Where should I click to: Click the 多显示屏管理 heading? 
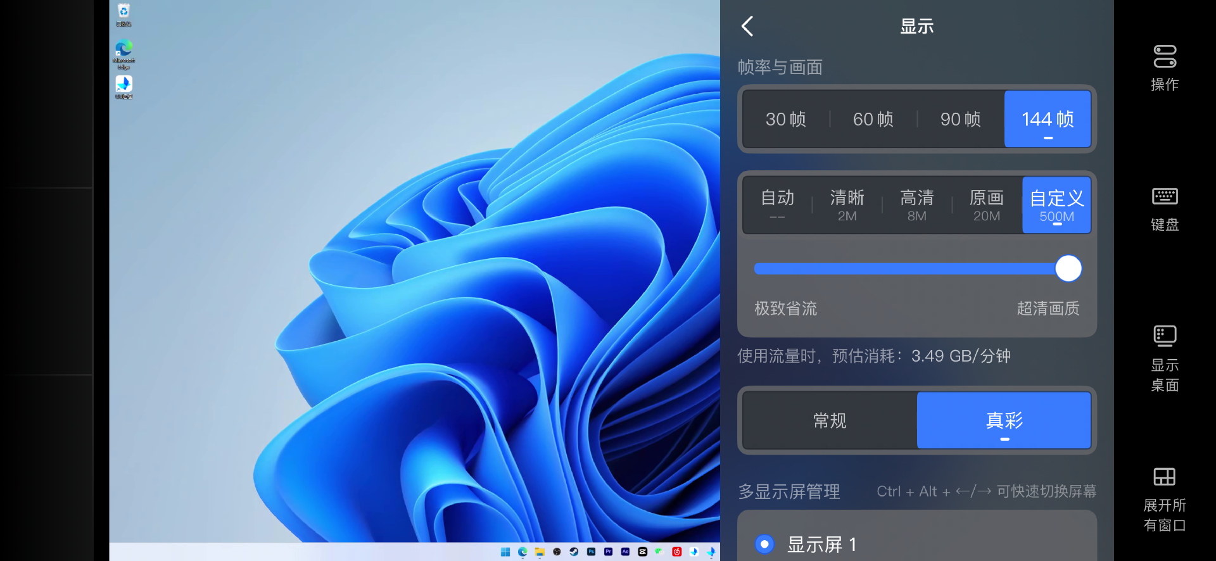(x=789, y=491)
